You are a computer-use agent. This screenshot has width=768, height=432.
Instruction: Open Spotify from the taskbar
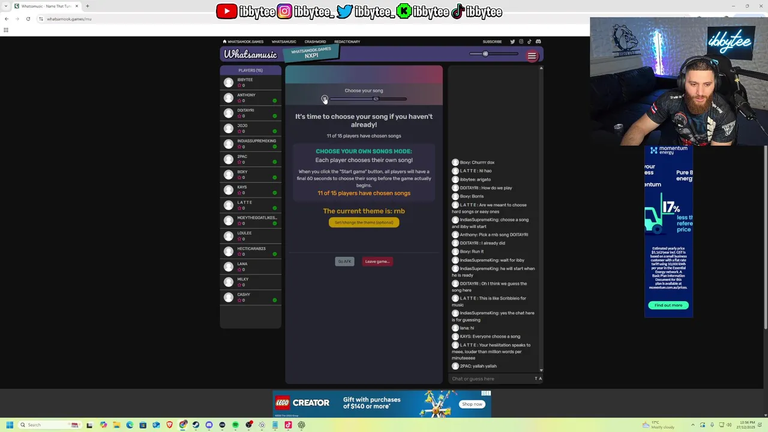[235, 425]
